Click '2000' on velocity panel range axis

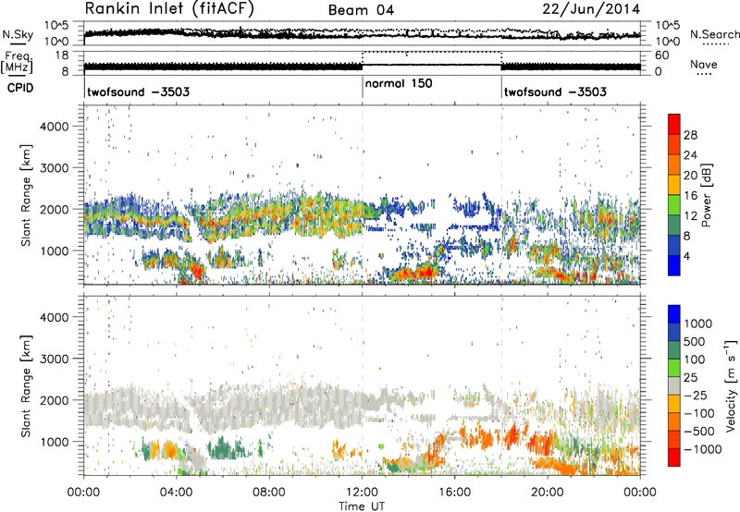click(55, 400)
